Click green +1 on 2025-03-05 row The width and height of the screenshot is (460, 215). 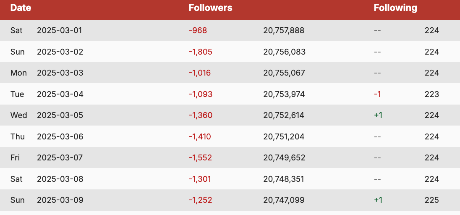[x=378, y=115]
